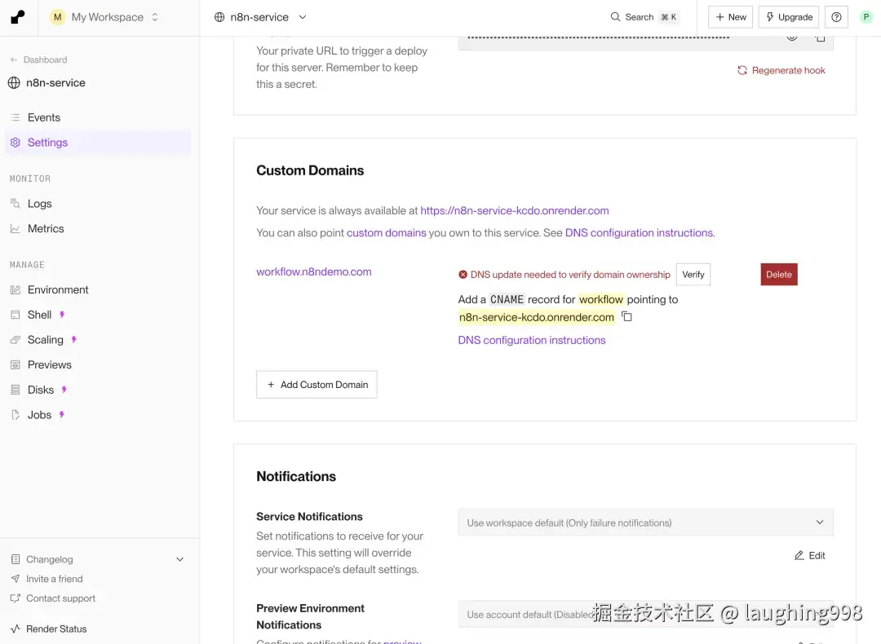Click the globe icon beside the n8n-service header
The width and height of the screenshot is (881, 644).
pos(219,17)
